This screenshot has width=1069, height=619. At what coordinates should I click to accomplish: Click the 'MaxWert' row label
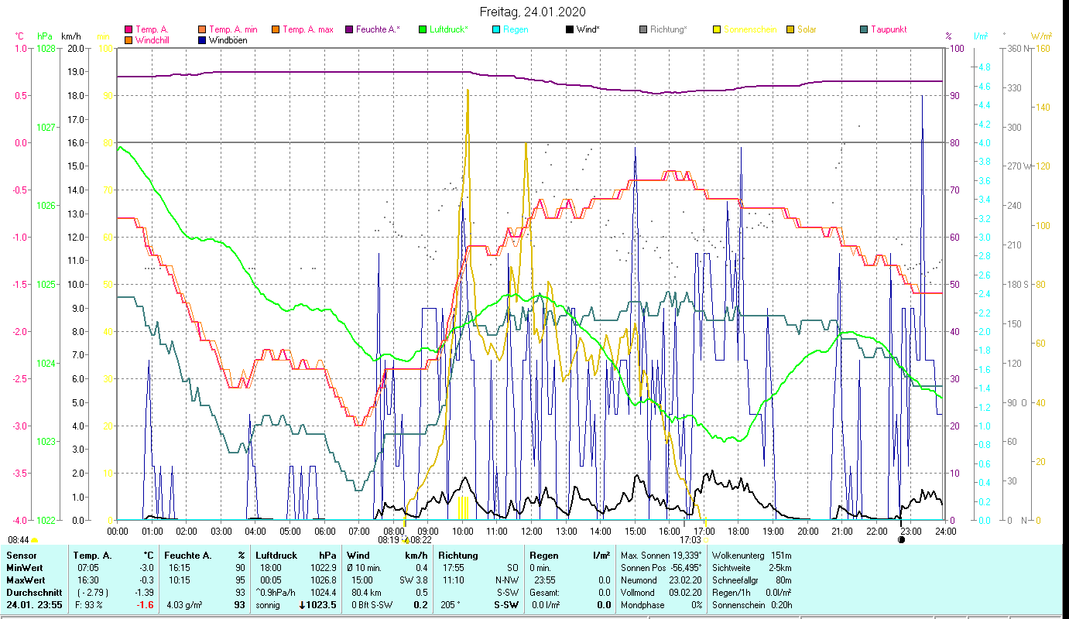pos(25,580)
